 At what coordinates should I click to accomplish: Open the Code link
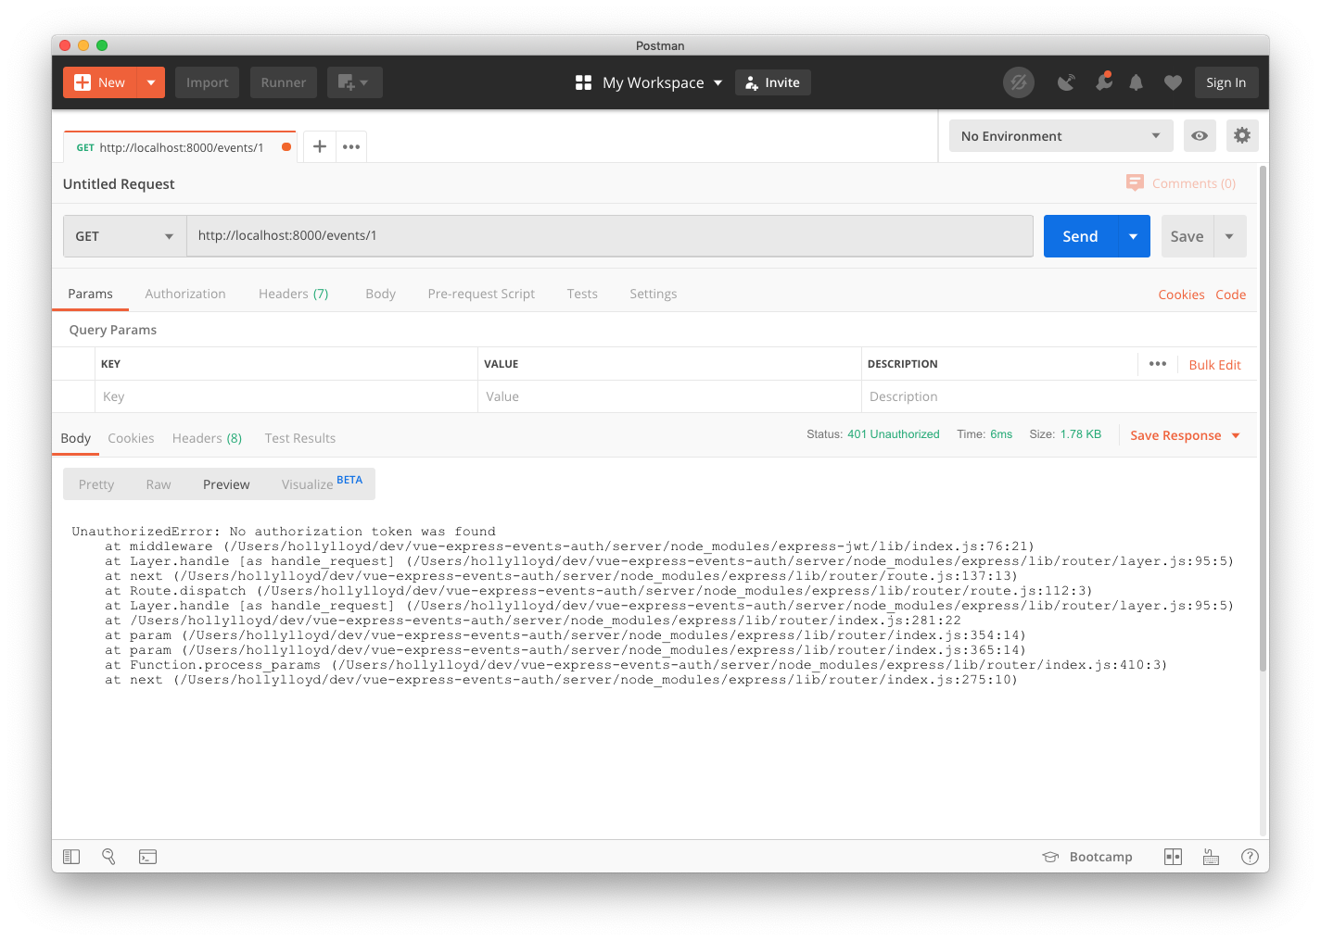(1231, 295)
